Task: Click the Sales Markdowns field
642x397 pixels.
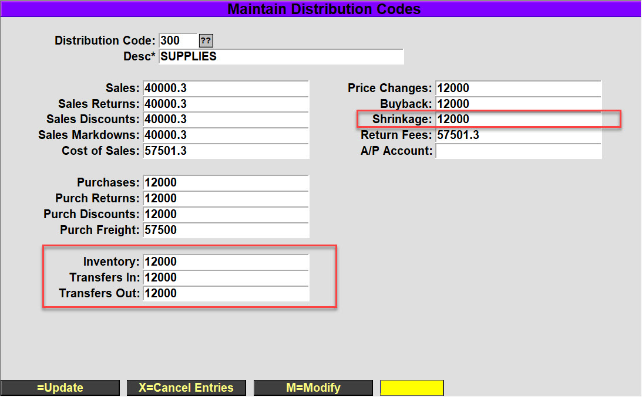Action: [x=226, y=135]
